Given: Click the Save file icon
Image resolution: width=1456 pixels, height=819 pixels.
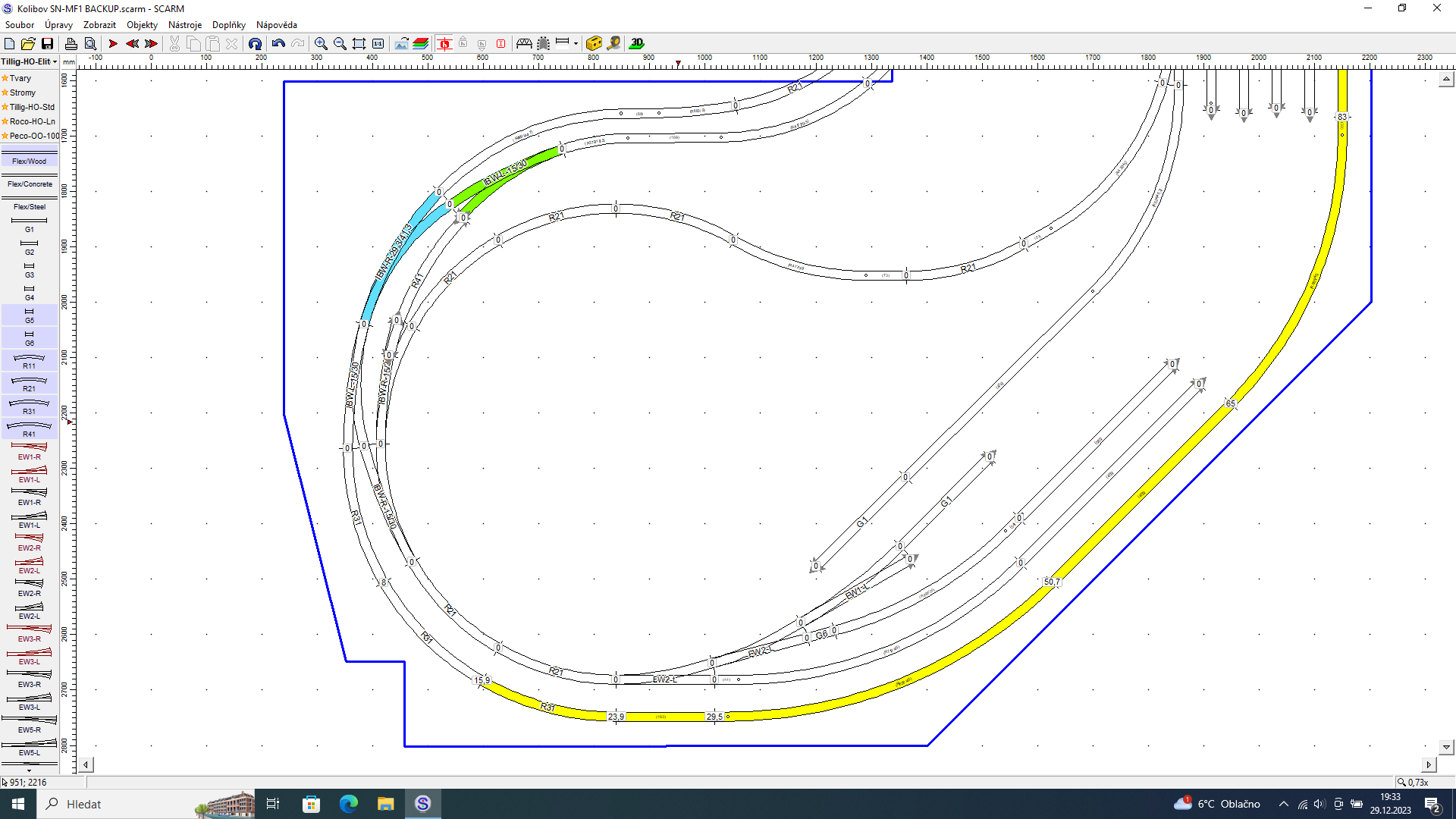Looking at the screenshot, I should pyautogui.click(x=47, y=43).
